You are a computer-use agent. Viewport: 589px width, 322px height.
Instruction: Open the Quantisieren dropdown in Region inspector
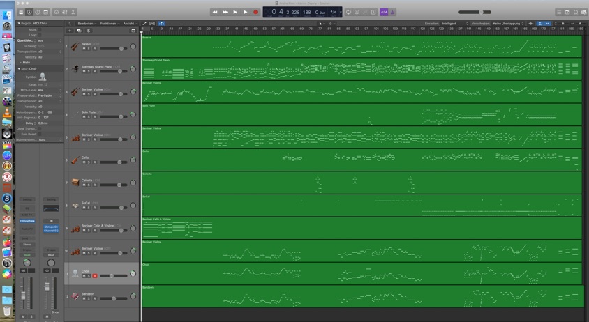pyautogui.click(x=50, y=40)
